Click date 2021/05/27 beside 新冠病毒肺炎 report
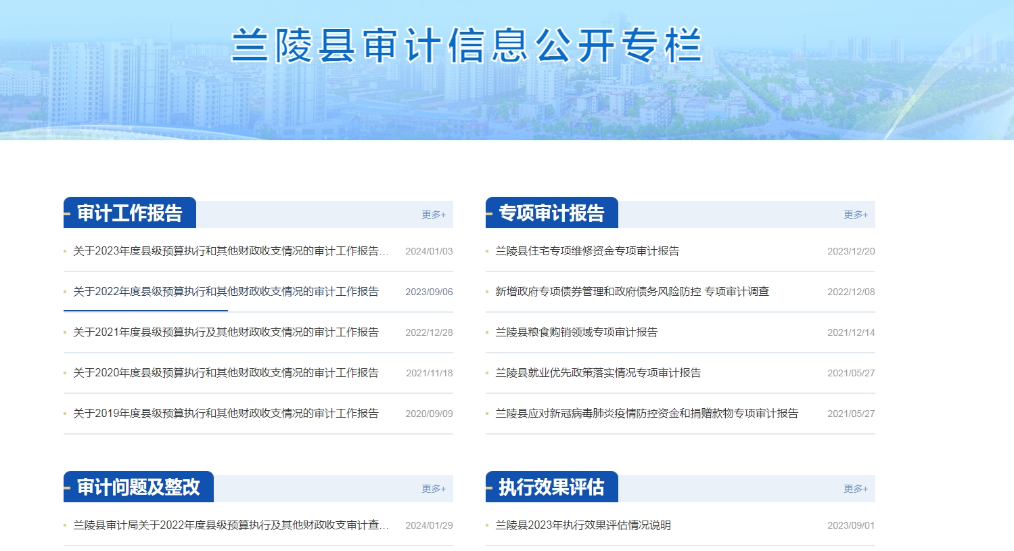The width and height of the screenshot is (1014, 551). point(851,414)
